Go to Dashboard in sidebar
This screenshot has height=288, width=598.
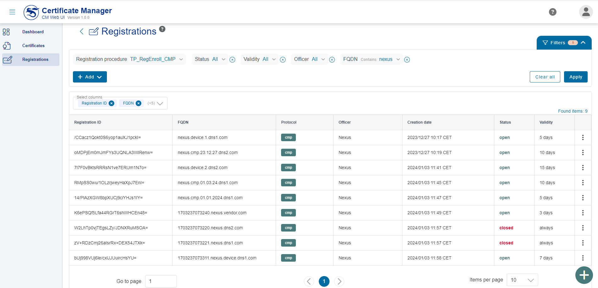33,32
